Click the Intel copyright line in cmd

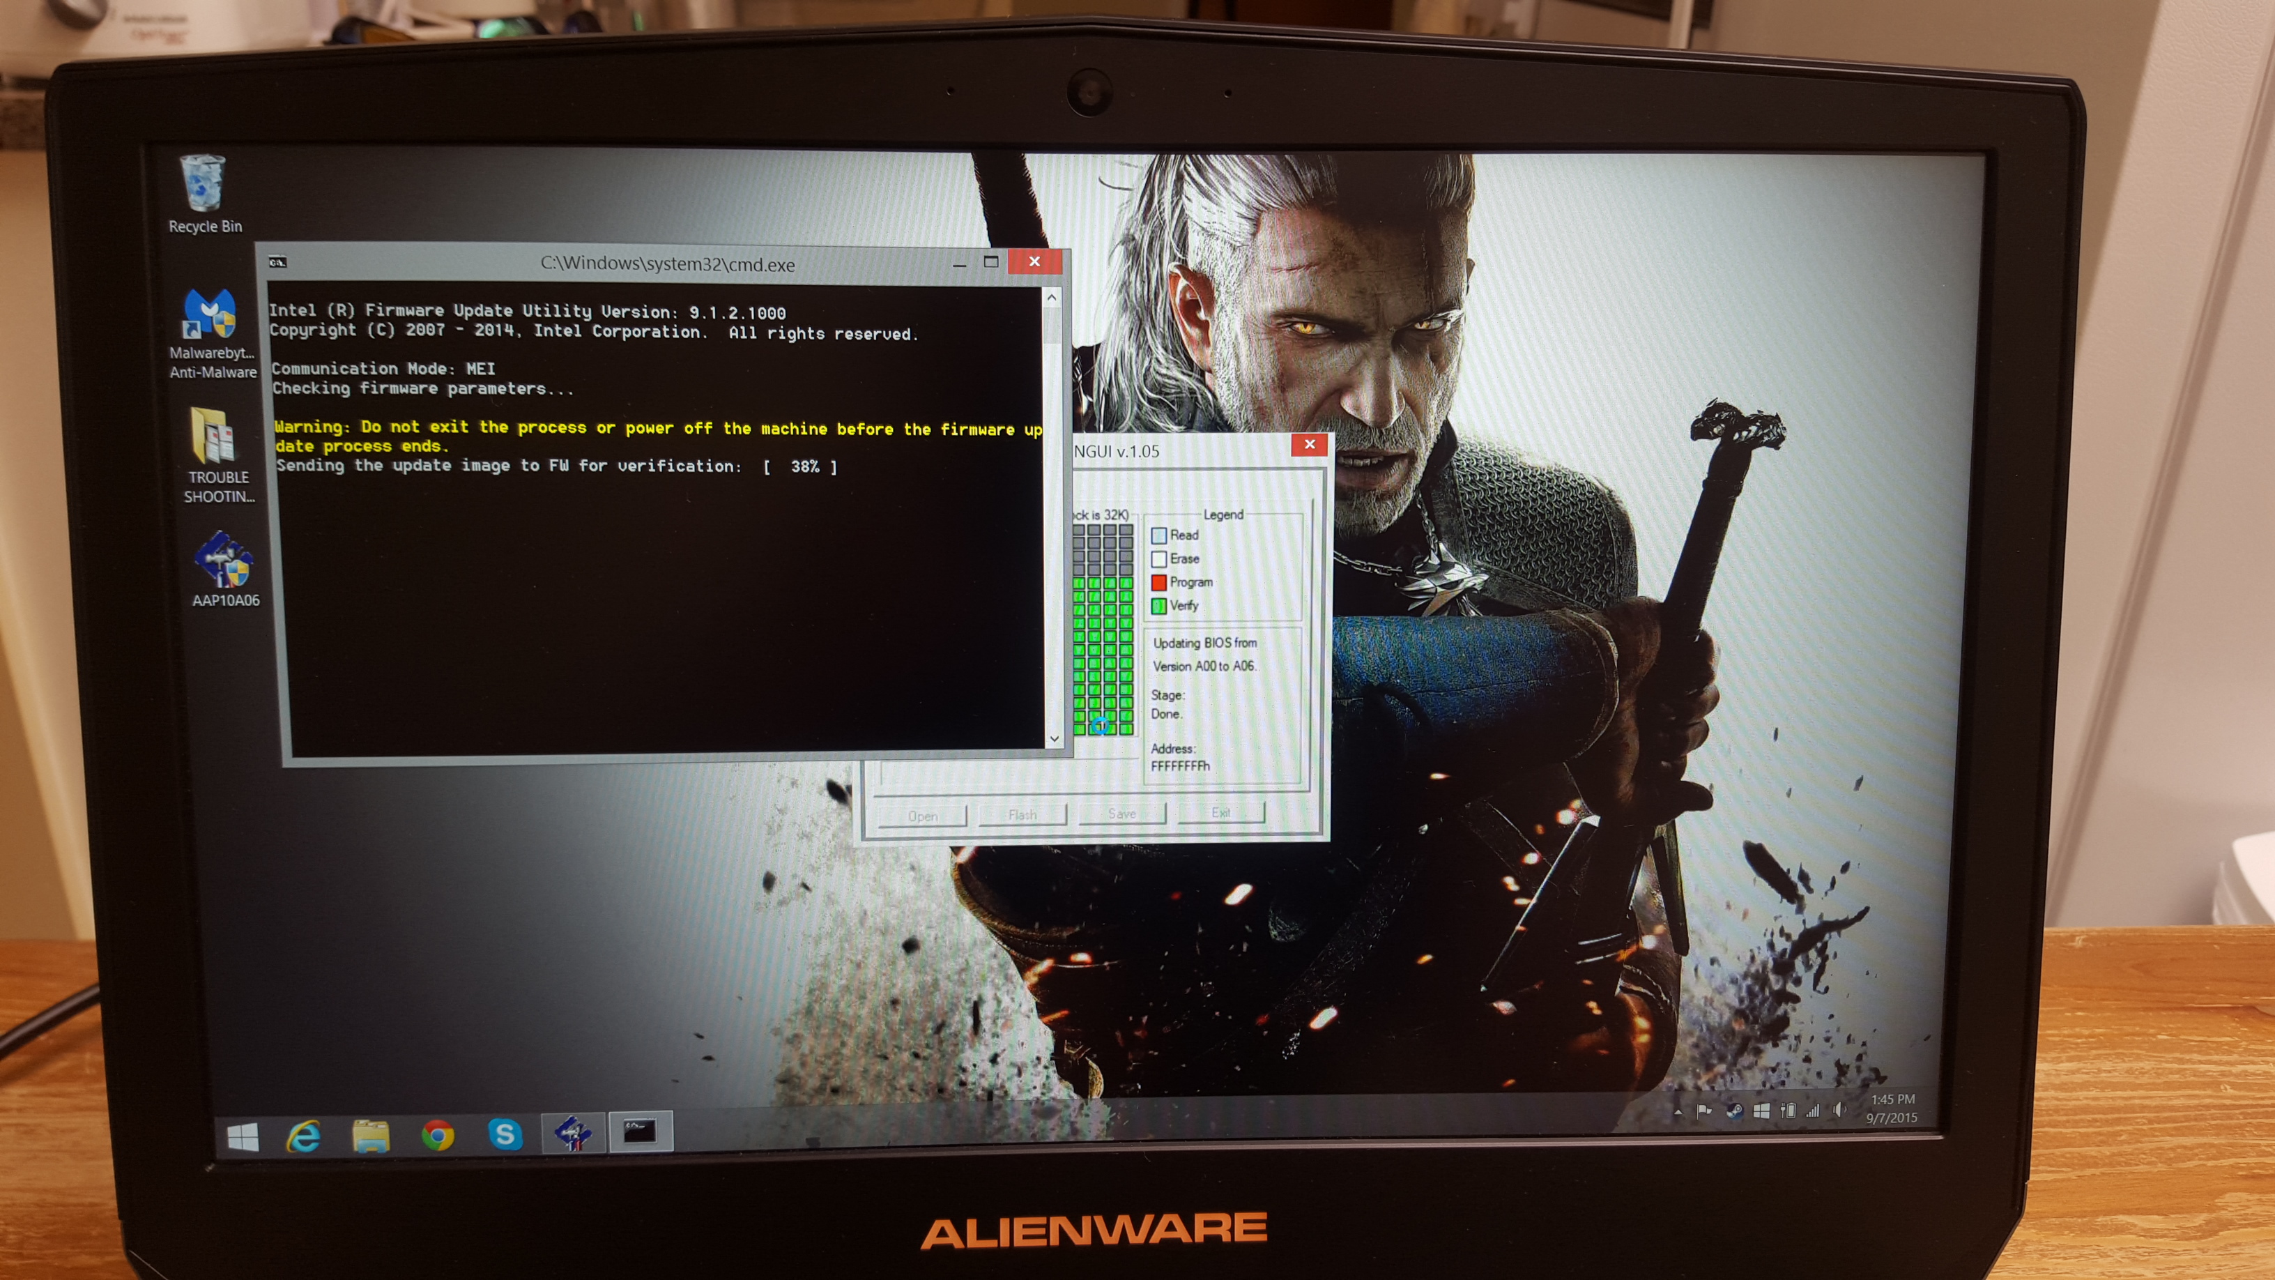[x=593, y=332]
